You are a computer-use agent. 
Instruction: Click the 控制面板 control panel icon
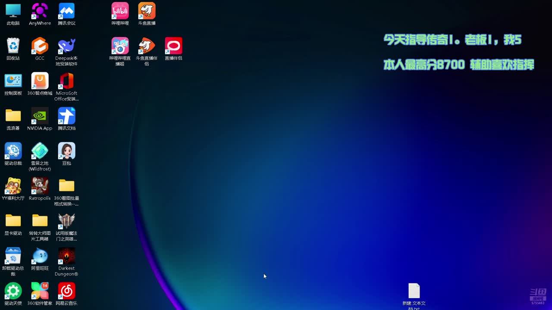(13, 81)
